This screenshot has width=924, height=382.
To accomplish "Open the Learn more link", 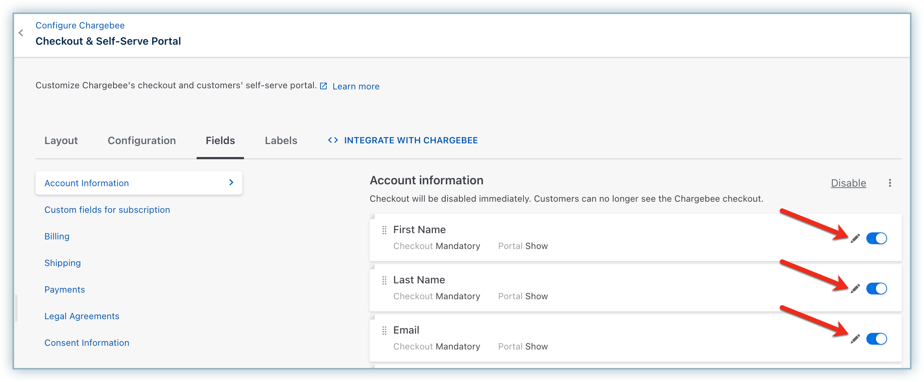I will point(356,86).
